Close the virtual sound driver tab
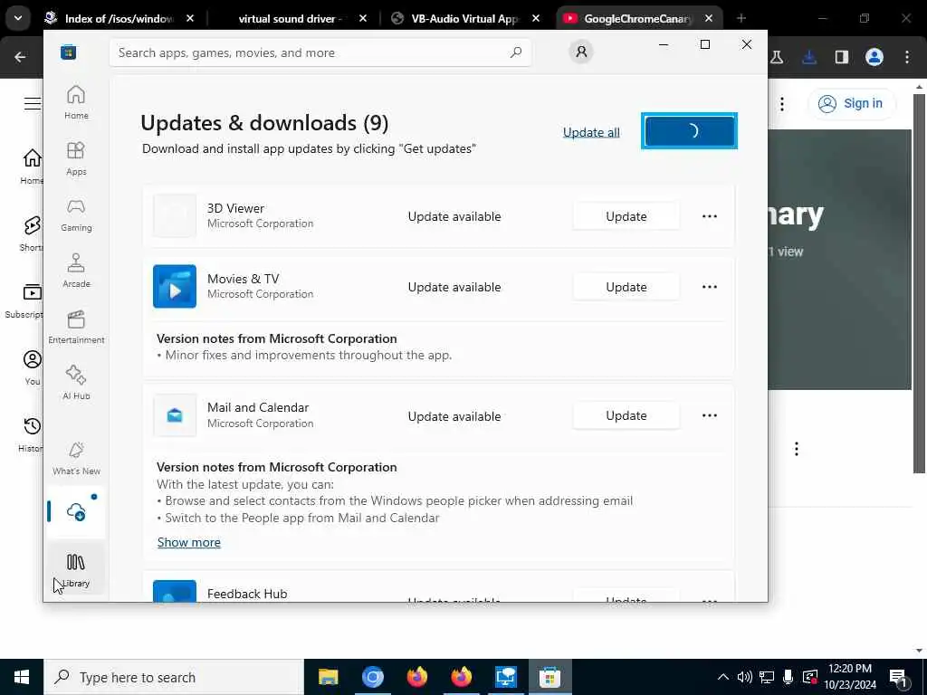This screenshot has height=695, width=927. [363, 18]
